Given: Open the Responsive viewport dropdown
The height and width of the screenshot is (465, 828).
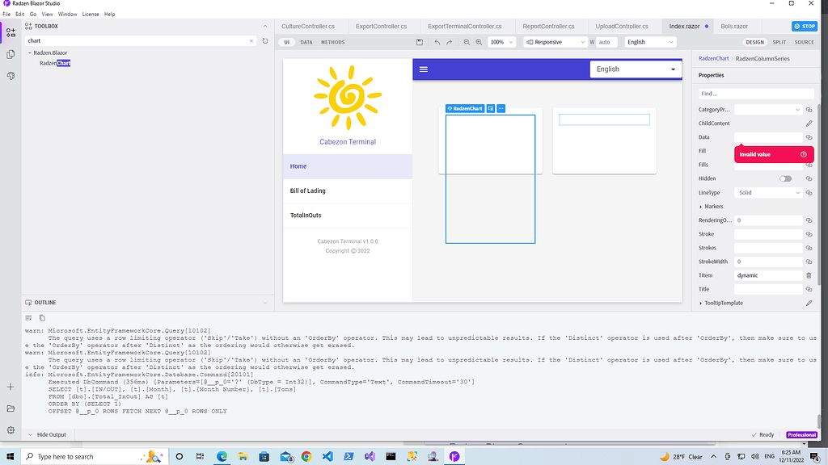Looking at the screenshot, I should click(555, 42).
